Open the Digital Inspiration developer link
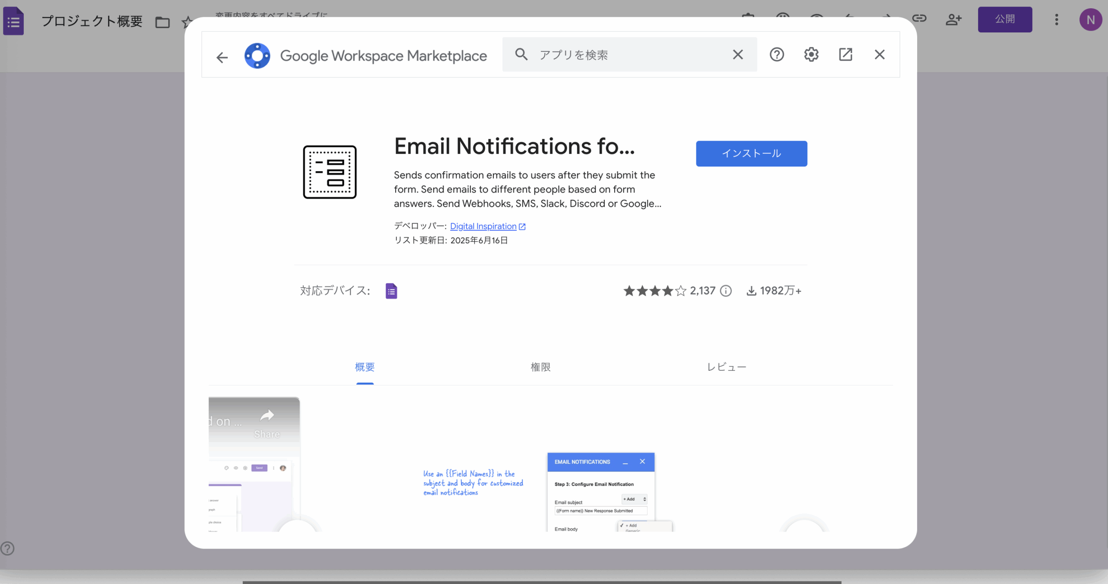The image size is (1108, 584). (x=483, y=226)
